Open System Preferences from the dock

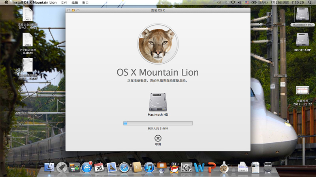point(186,168)
